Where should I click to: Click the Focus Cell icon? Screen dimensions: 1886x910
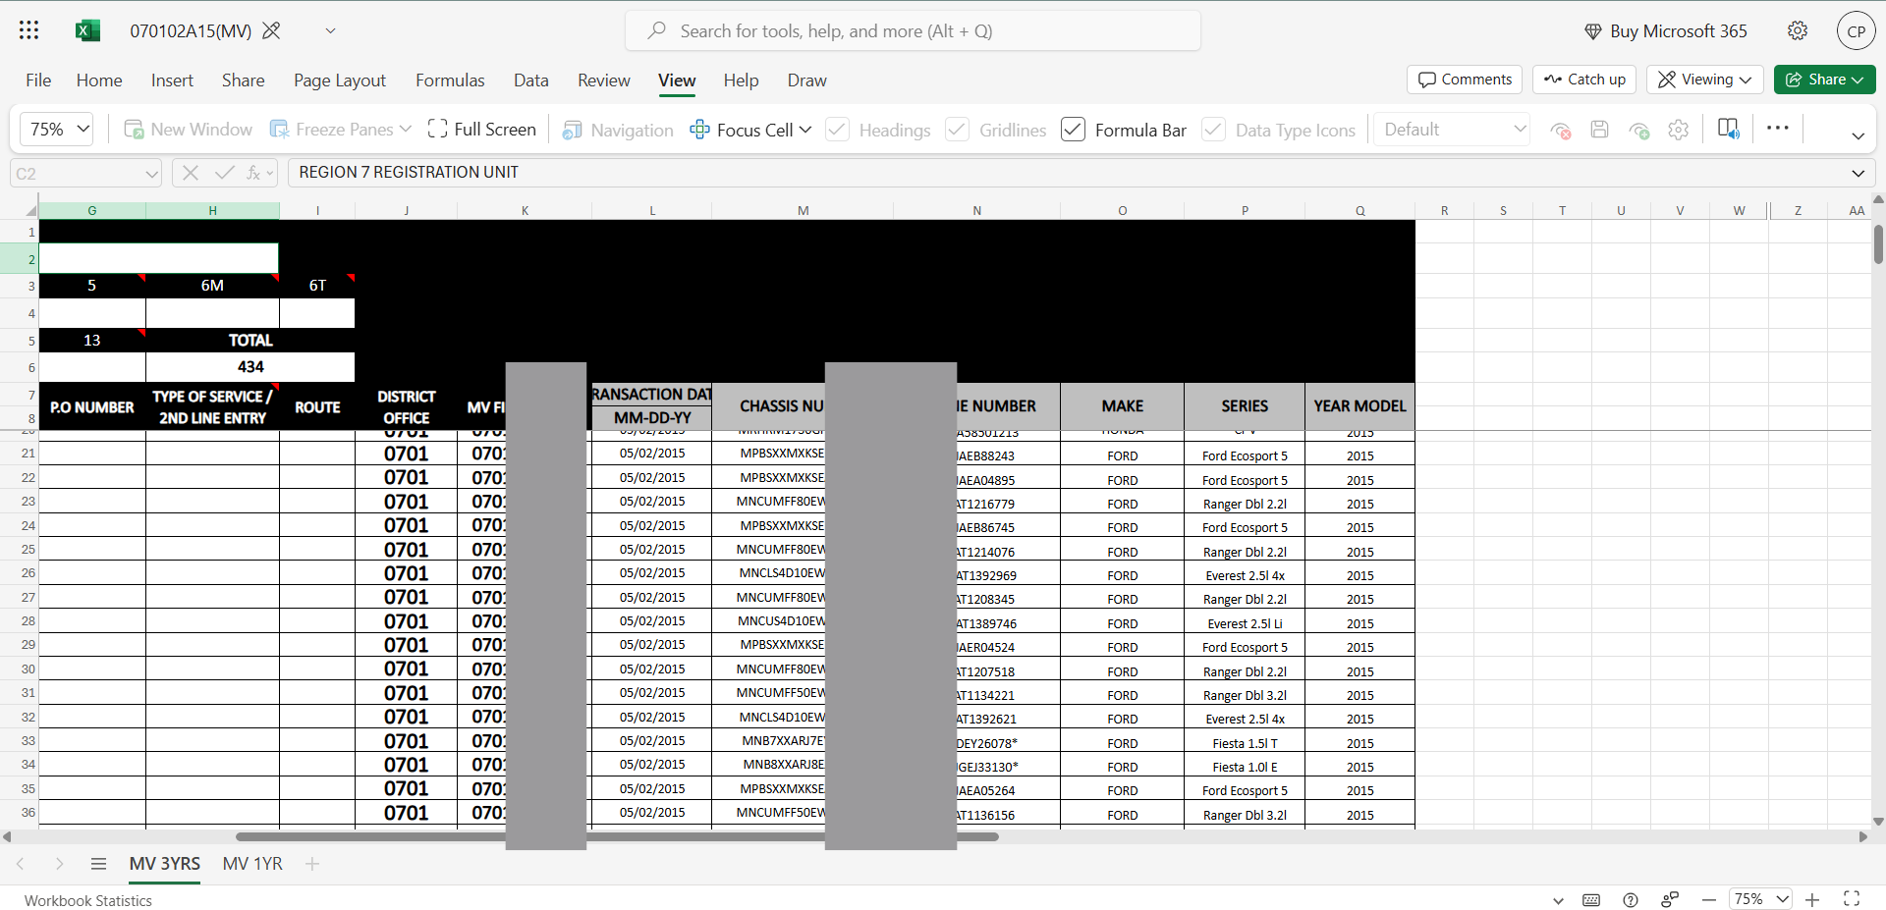click(x=699, y=130)
